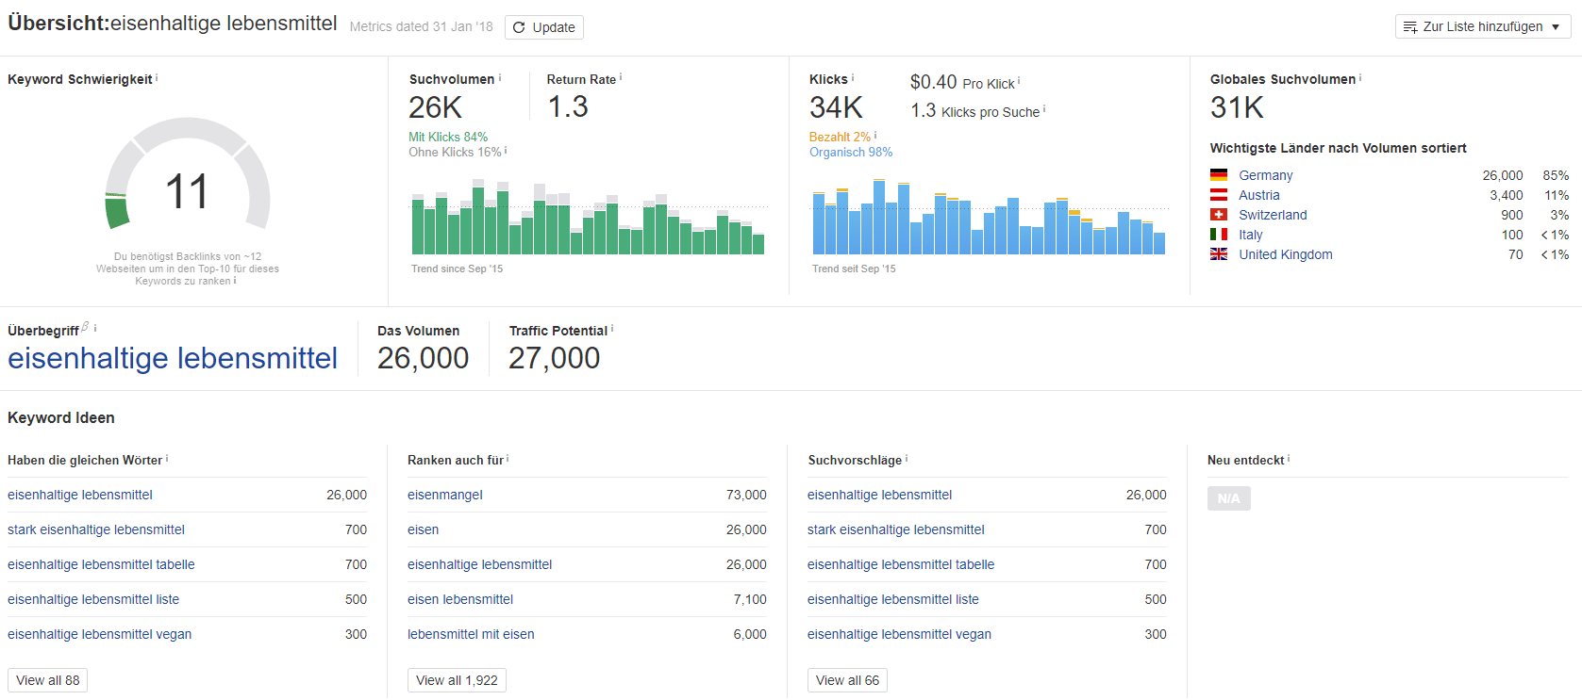Image resolution: width=1582 pixels, height=700 pixels.
Task: Click info icon after Ohne Klicks 16%
Action: pos(506,151)
